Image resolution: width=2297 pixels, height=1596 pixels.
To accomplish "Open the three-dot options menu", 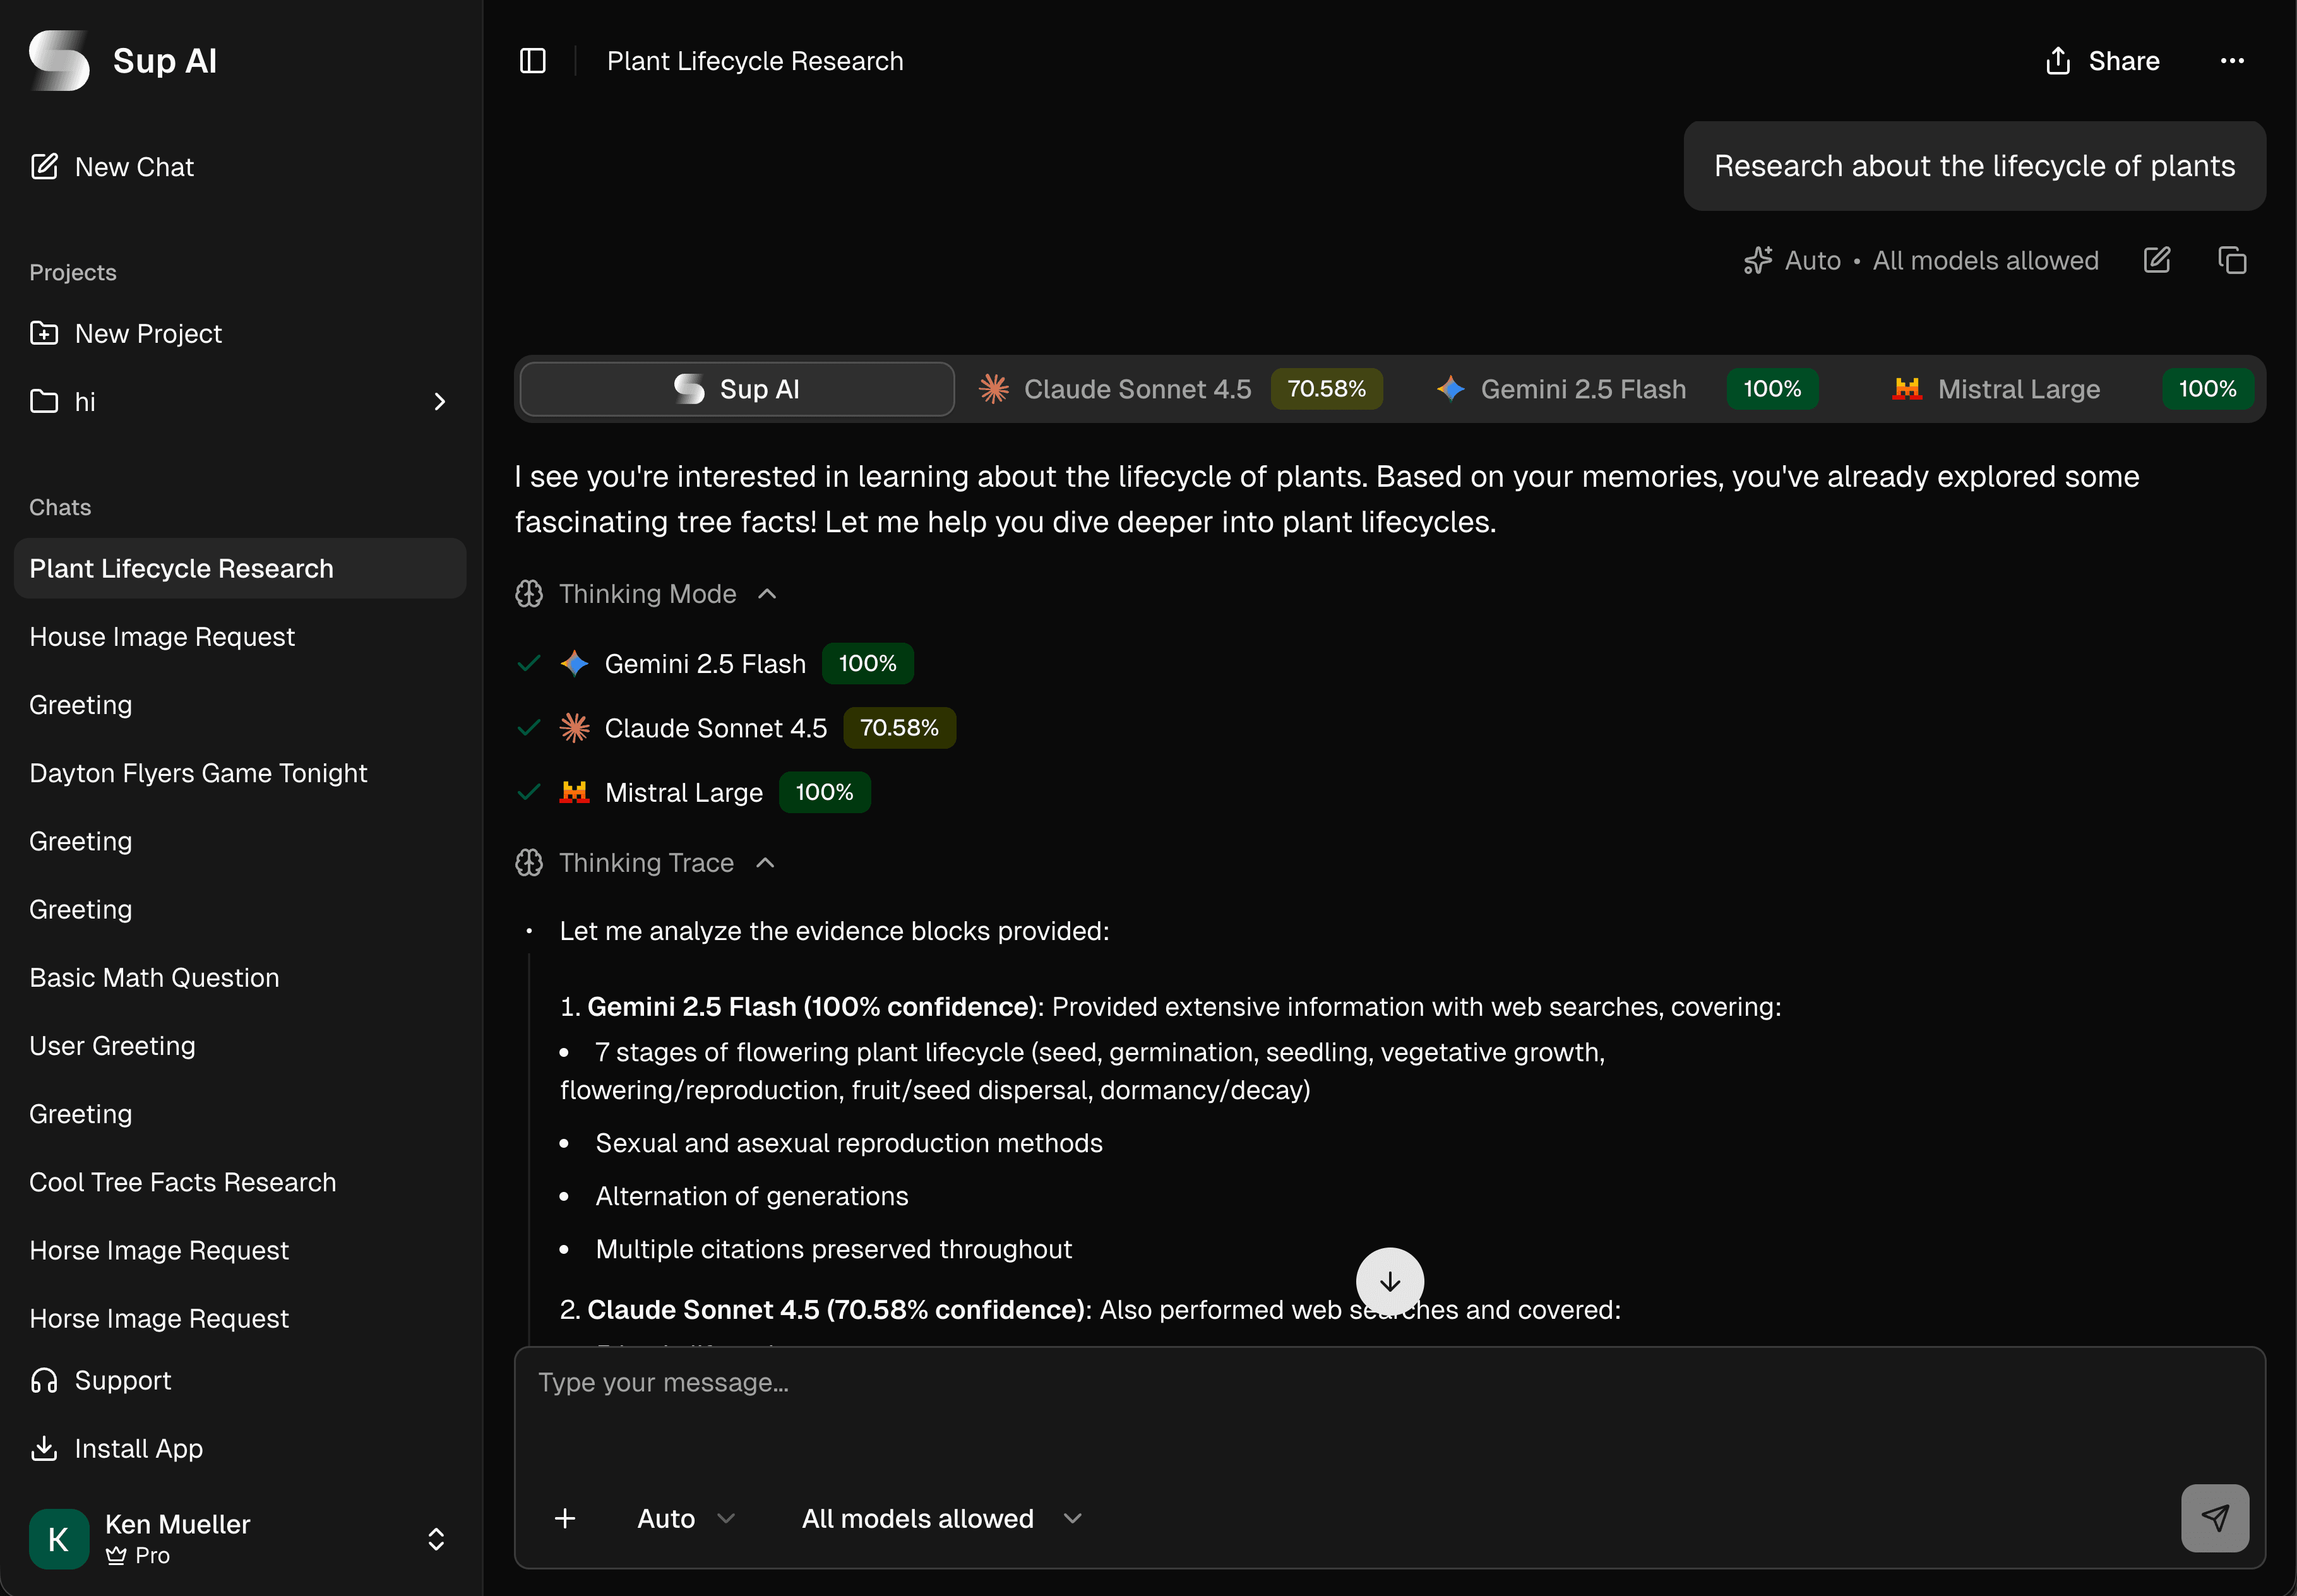I will click(x=2233, y=60).
